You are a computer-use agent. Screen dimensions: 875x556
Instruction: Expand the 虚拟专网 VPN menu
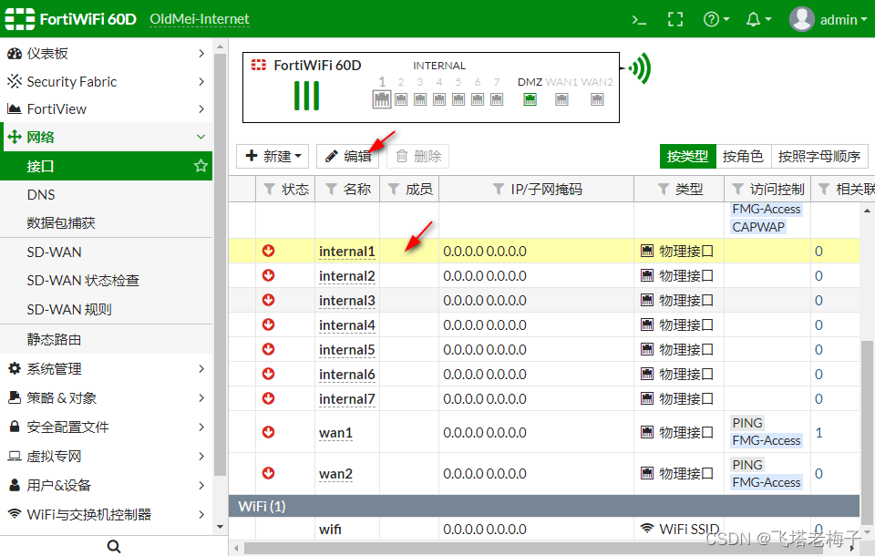(106, 456)
